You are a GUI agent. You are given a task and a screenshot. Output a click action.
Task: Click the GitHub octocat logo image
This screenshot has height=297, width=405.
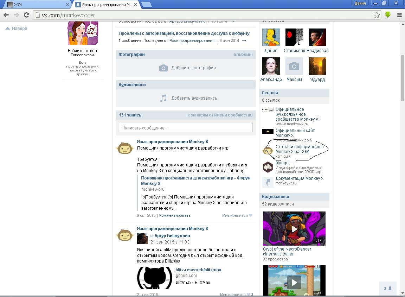click(154, 278)
